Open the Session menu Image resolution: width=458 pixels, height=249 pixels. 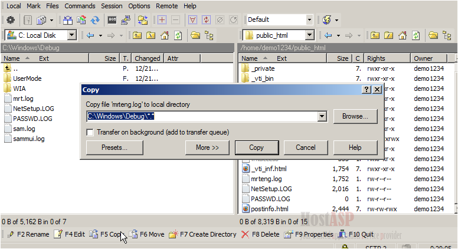[x=112, y=6]
